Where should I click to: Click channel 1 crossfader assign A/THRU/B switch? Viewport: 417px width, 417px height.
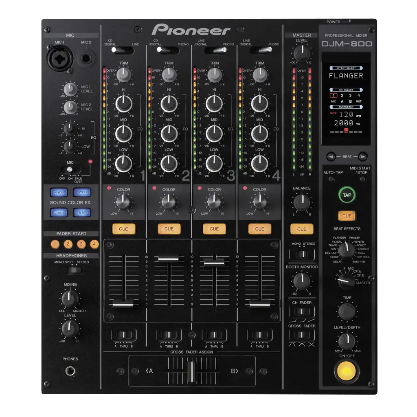[x=124, y=335]
